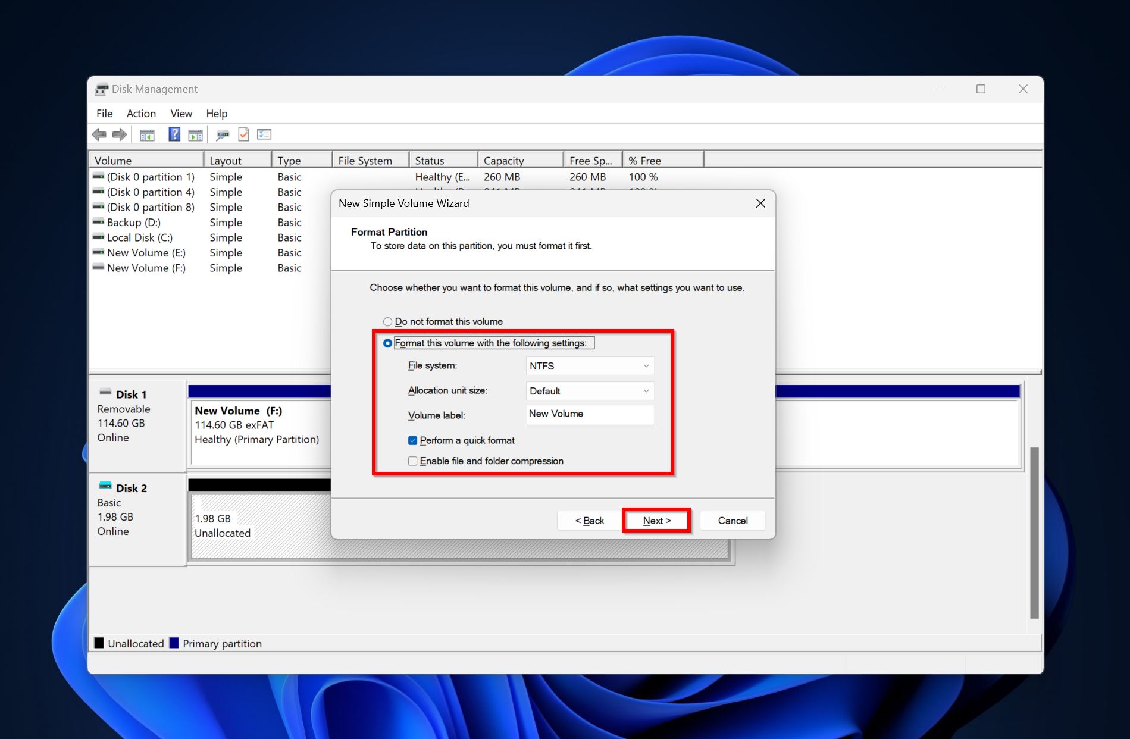Click 260 MB capacity cell of partition 1
Image resolution: width=1130 pixels, height=739 pixels.
502,177
